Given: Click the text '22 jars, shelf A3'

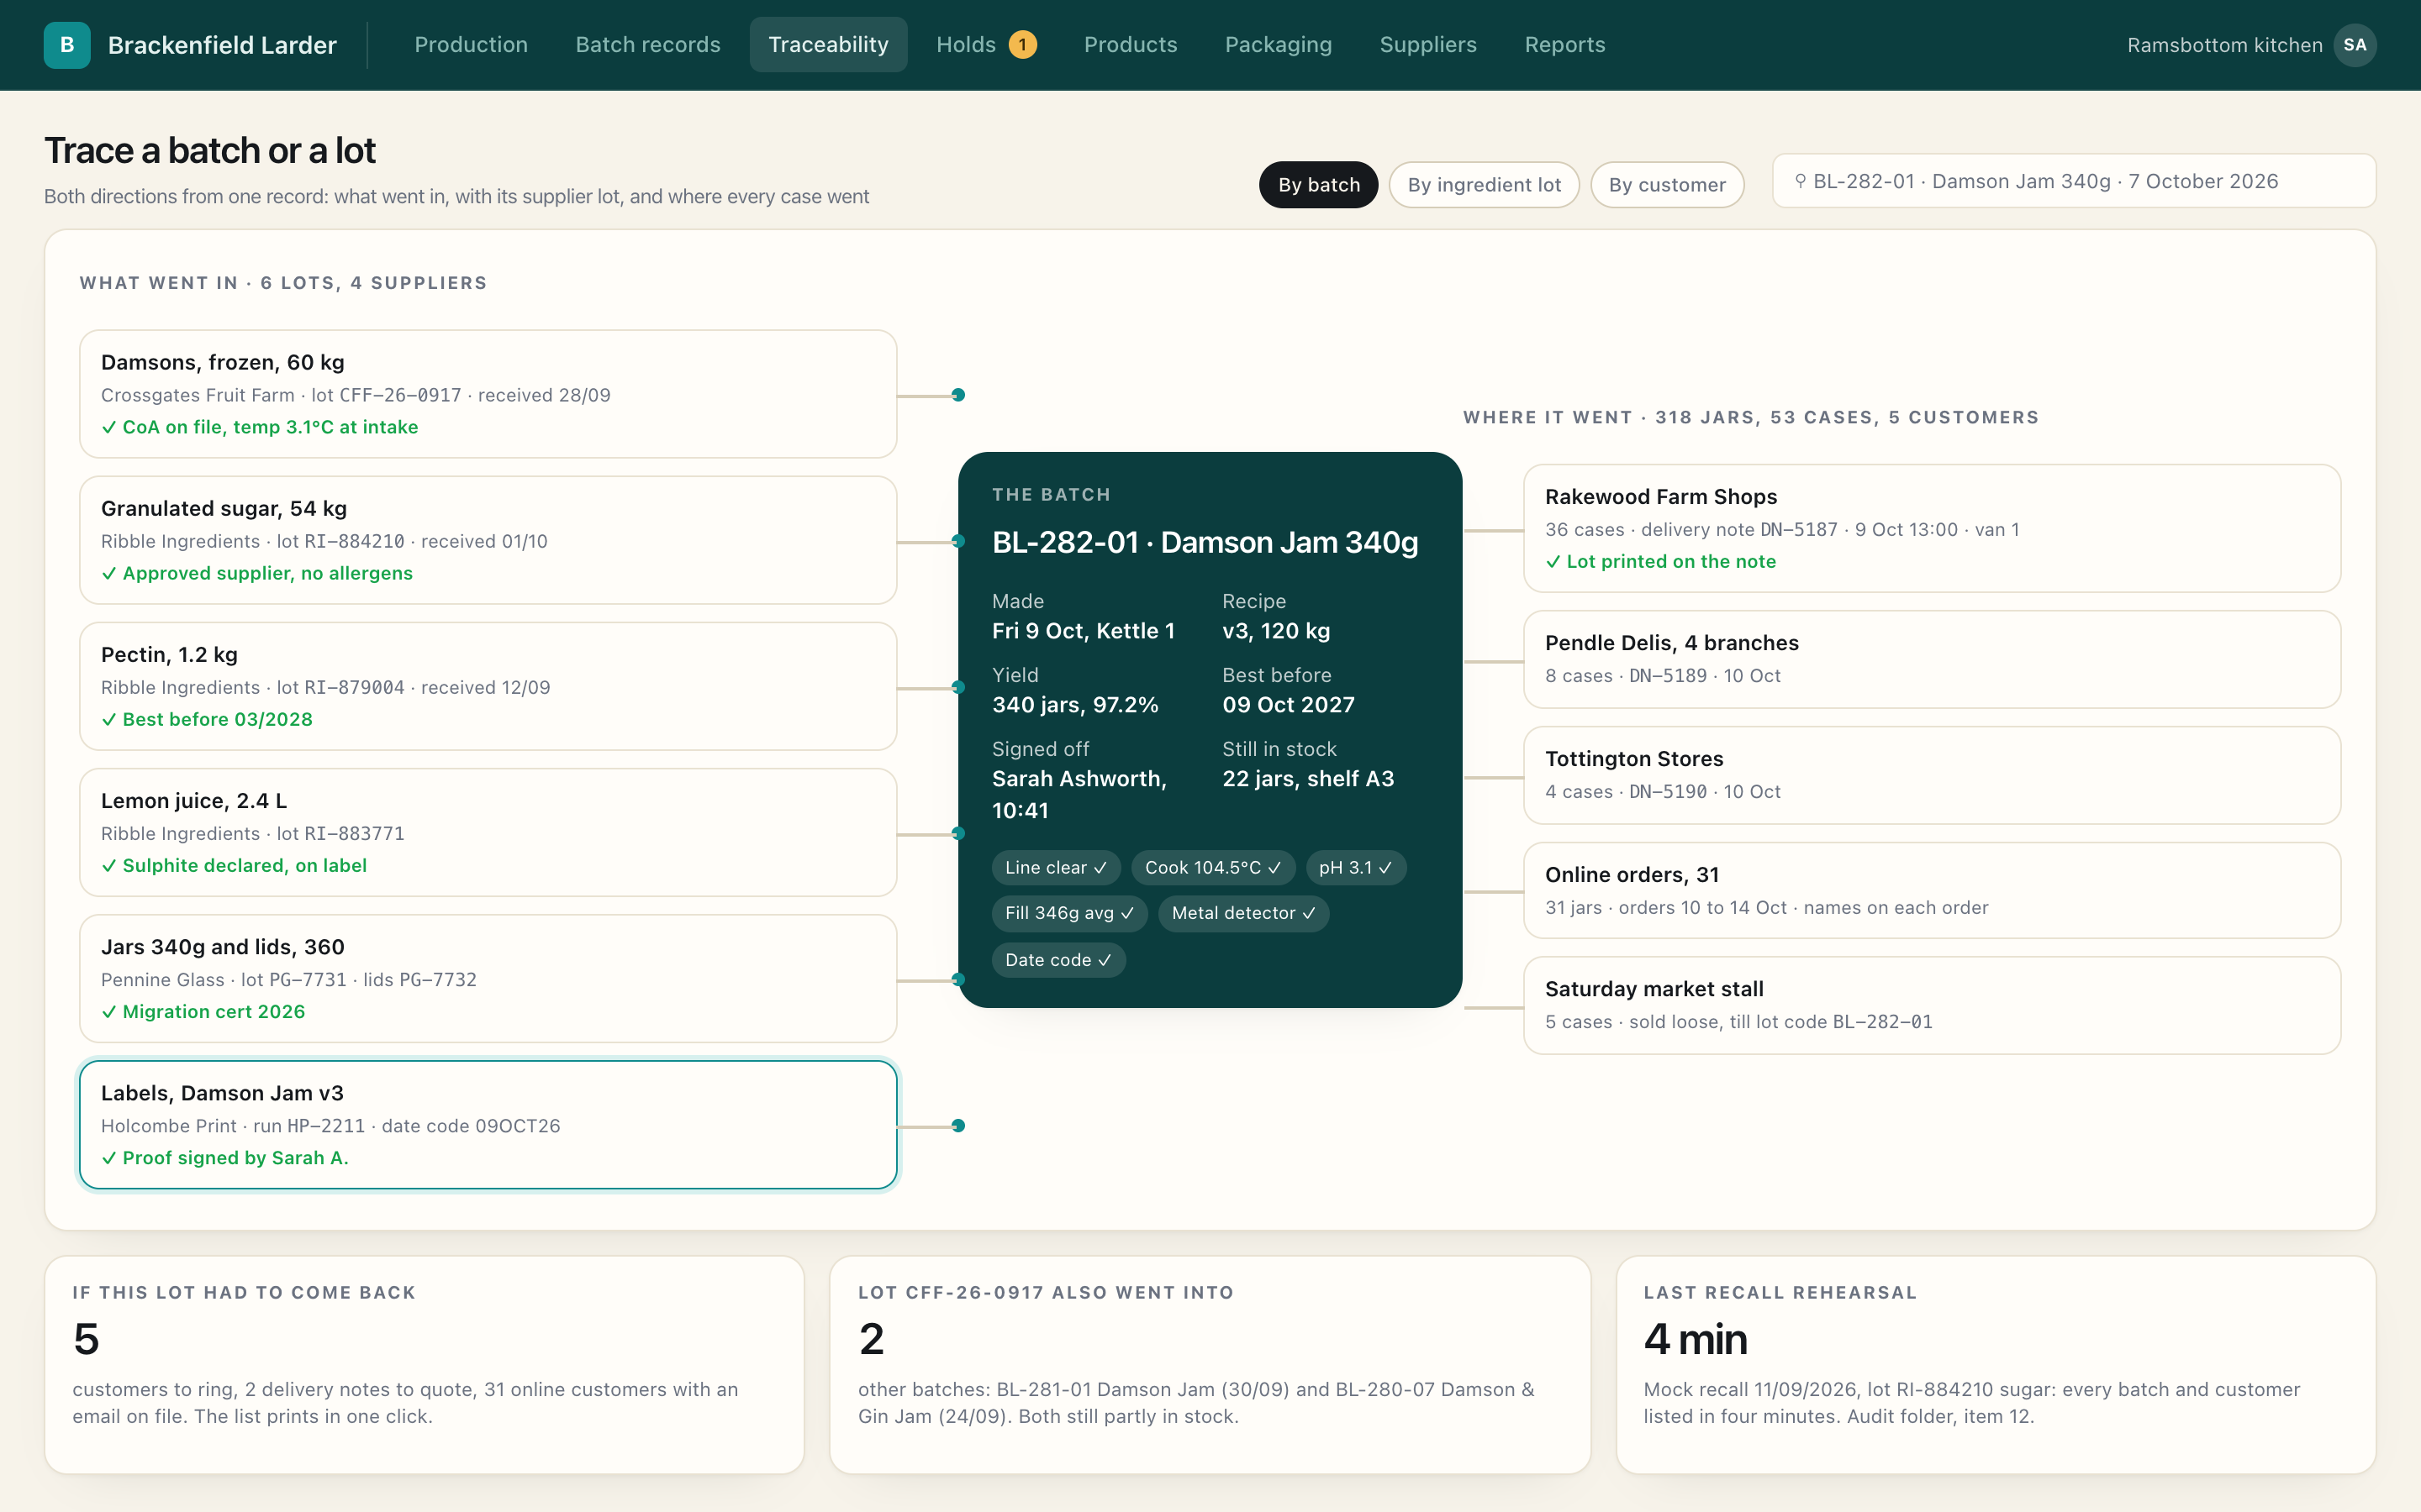Looking at the screenshot, I should pos(1307,779).
